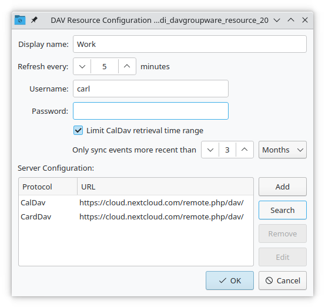This screenshot has height=308, width=325.
Task: Decrease the sync events recency number
Action: 210,150
